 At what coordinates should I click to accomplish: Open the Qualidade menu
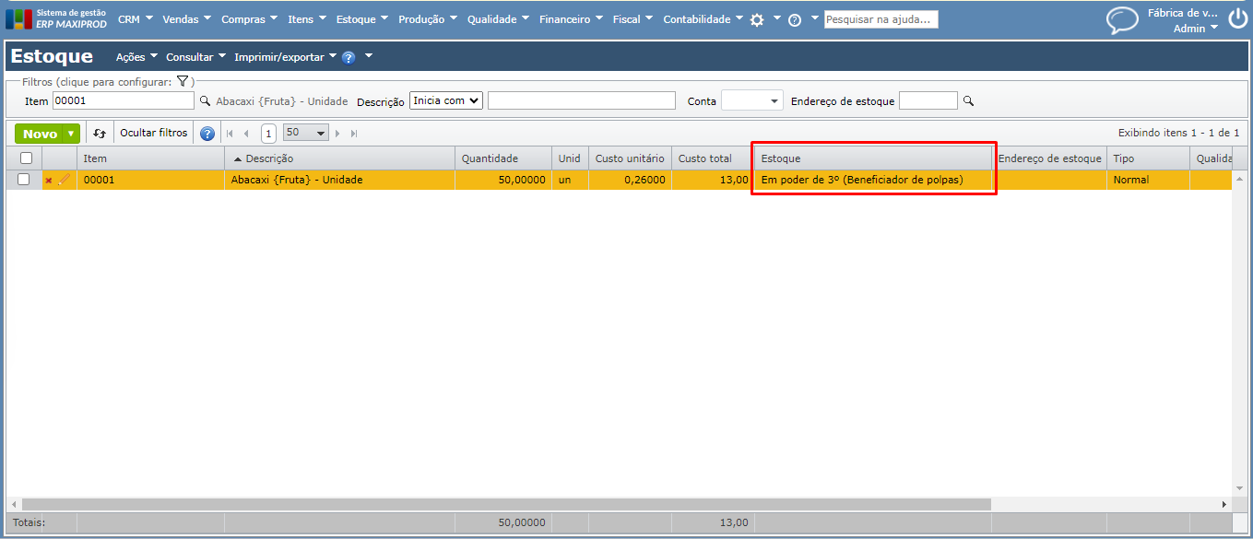(x=499, y=19)
